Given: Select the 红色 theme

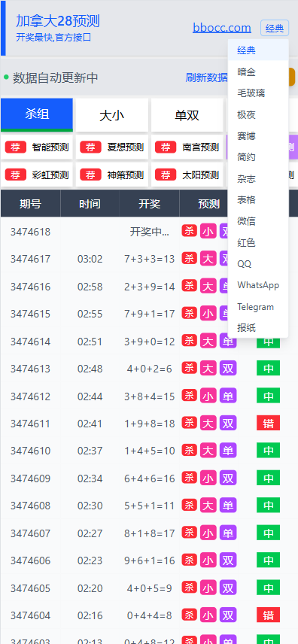Looking at the screenshot, I should [x=258, y=243].
